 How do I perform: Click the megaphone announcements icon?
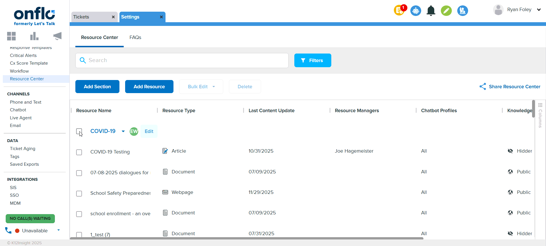click(57, 36)
